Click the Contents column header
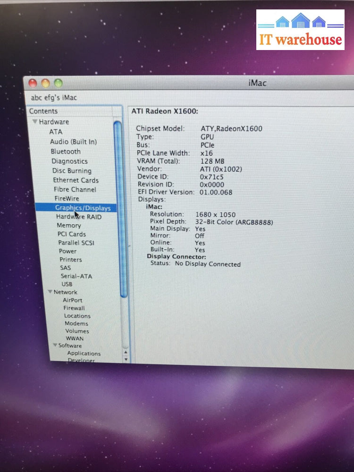Viewport: 354px width, 472px height. [x=69, y=111]
